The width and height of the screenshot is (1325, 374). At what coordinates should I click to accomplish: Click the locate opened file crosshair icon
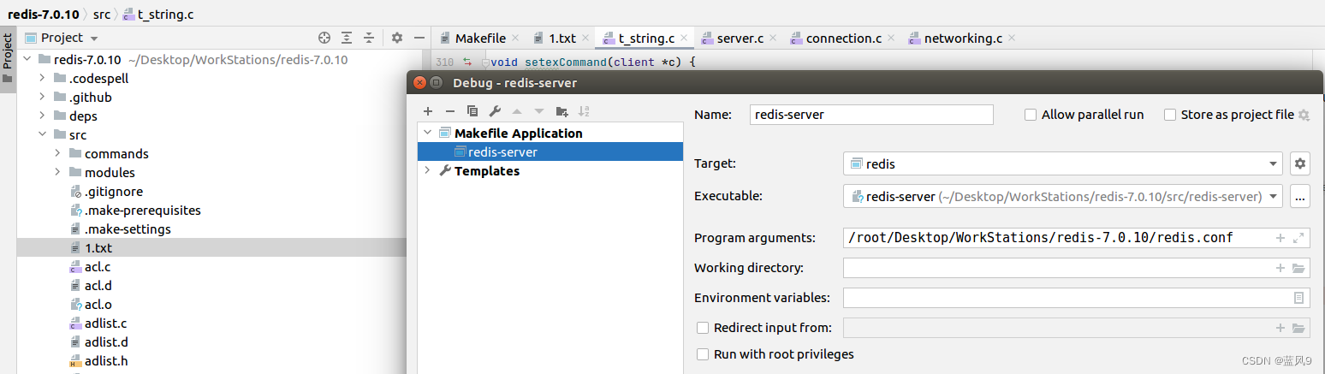tap(324, 38)
